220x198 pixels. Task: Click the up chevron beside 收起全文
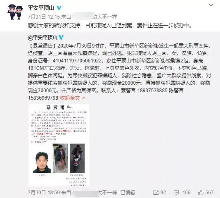(x=84, y=98)
